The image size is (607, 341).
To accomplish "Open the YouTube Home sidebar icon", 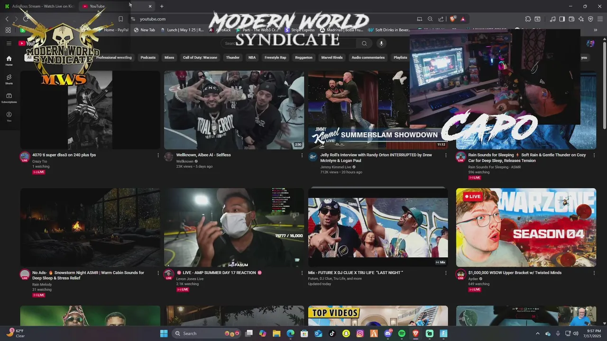I will 9,60.
